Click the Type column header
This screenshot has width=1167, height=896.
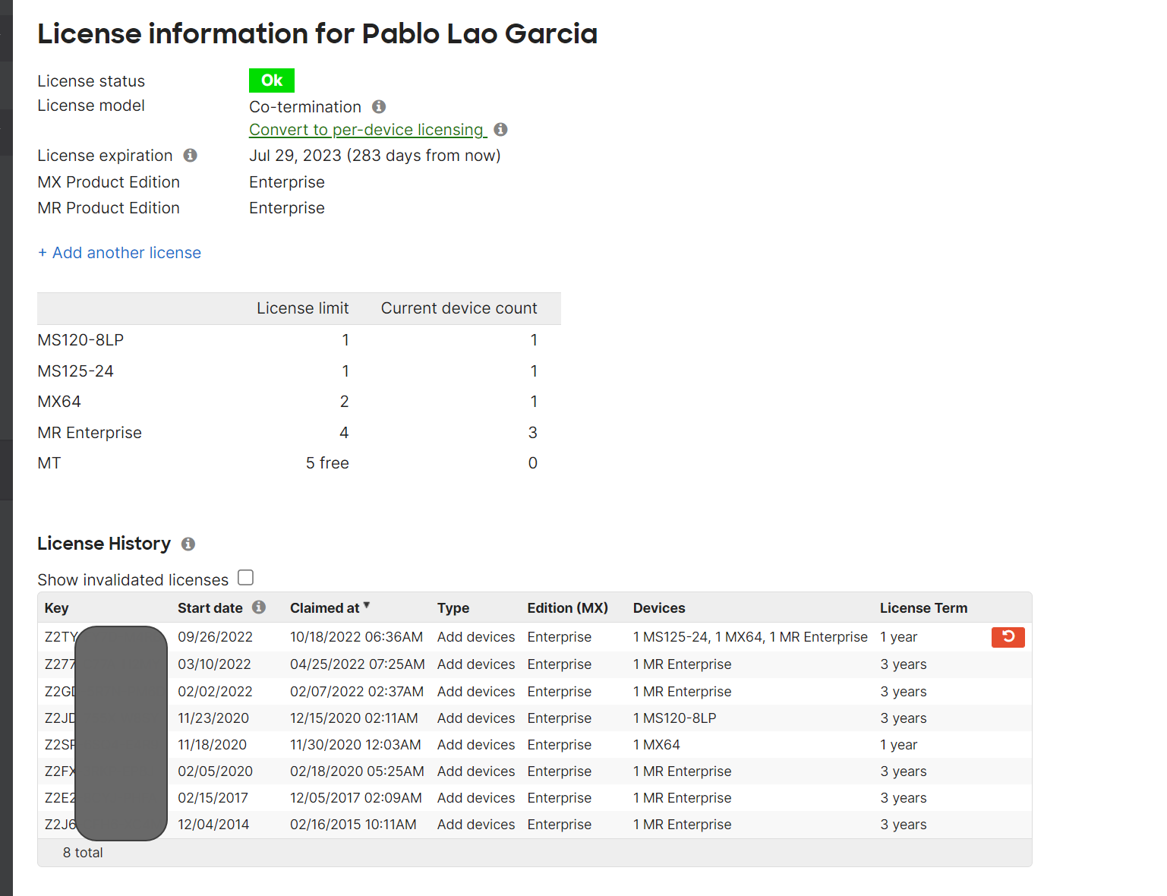pos(453,608)
